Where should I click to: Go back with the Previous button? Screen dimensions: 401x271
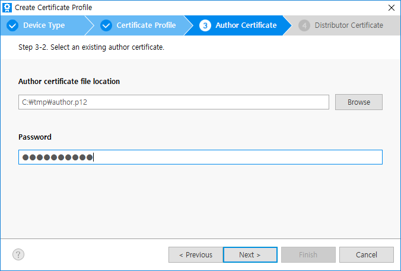(195, 255)
